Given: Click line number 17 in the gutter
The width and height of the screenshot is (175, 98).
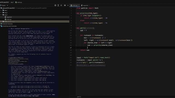Looking at the screenshot, I should [x=71, y=48].
